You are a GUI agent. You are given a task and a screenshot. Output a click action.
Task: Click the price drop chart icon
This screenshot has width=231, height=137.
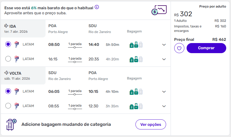(x=158, y=10)
